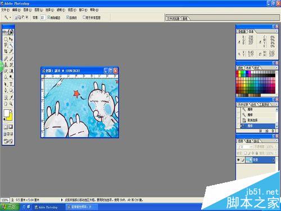Enable the use all layers checkbox

click(84, 17)
